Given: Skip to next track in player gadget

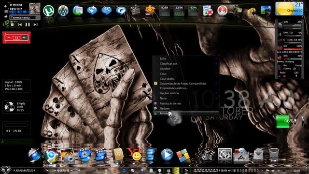Looking at the screenshot, I should click(x=35, y=25).
